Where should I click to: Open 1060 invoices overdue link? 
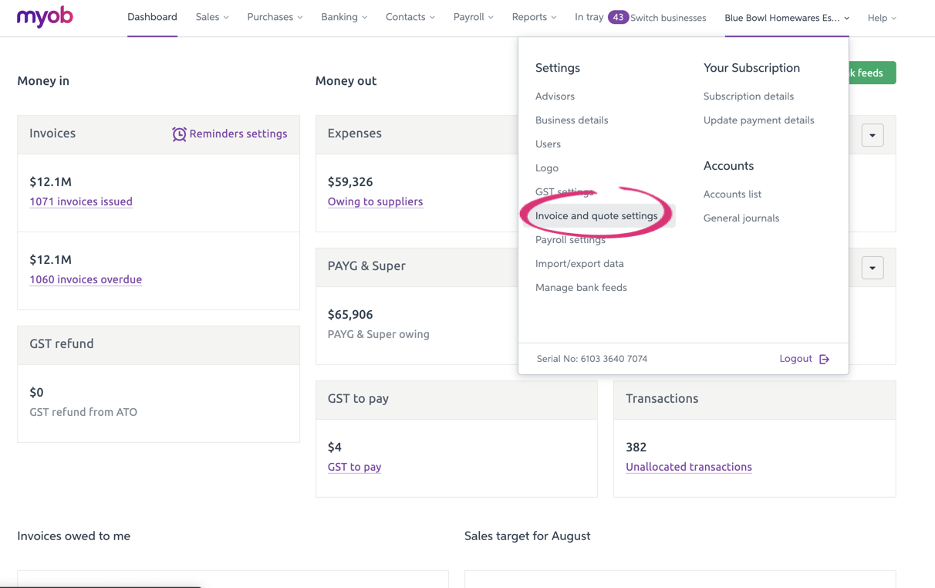(x=86, y=279)
